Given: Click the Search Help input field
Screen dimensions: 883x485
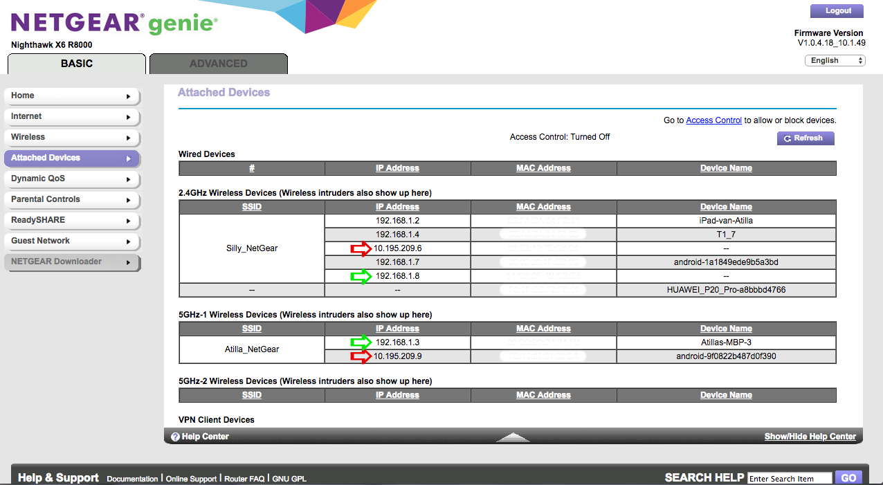Looking at the screenshot, I should (790, 478).
